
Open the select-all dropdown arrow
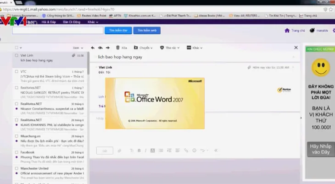tap(21, 48)
